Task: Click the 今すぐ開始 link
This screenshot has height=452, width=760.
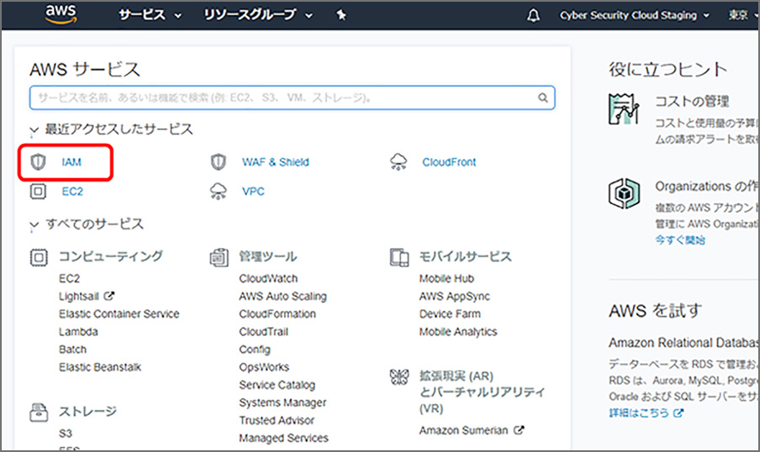Action: click(680, 240)
